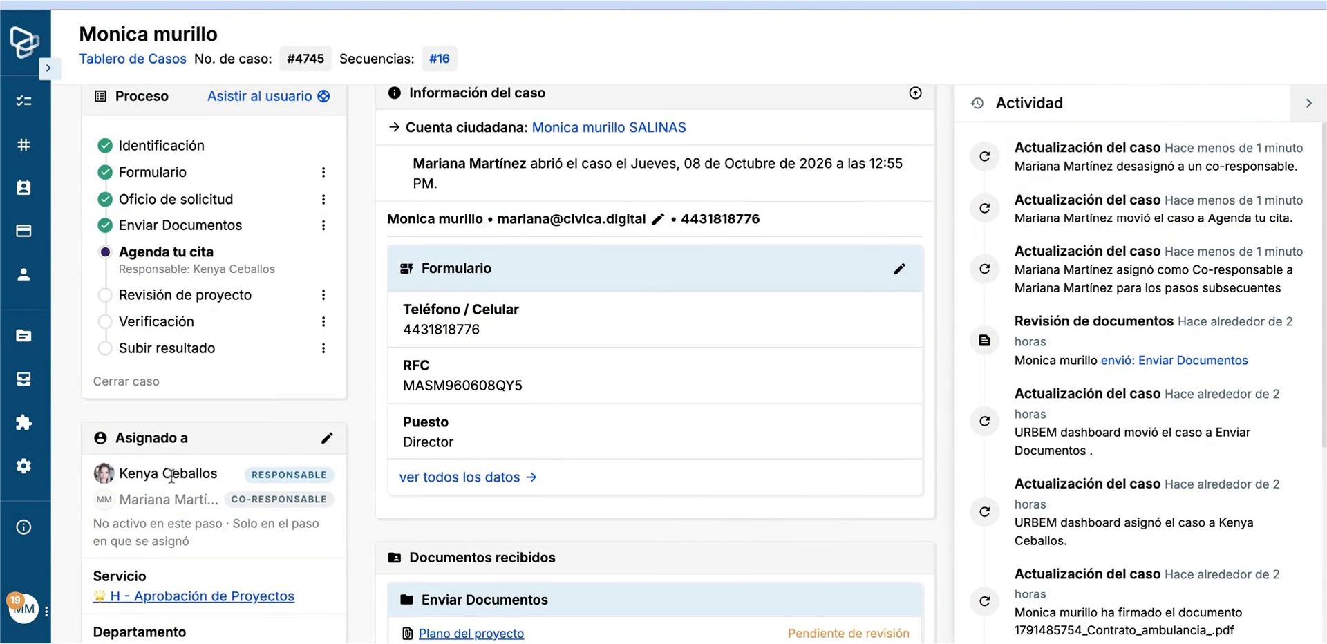Open the puzzle piece extensions icon
This screenshot has width=1327, height=644.
[23, 422]
